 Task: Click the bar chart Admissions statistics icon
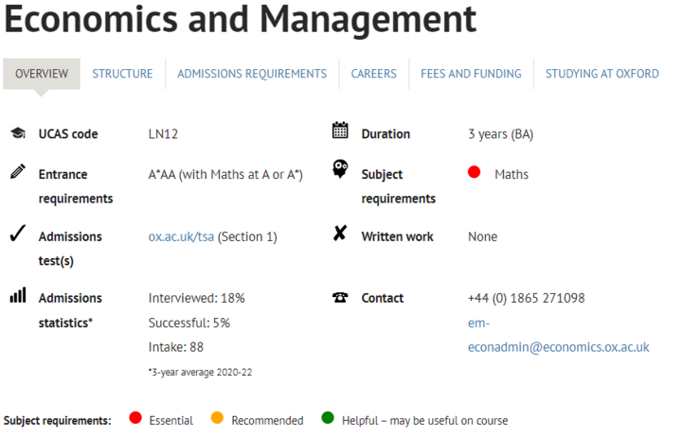pos(17,296)
